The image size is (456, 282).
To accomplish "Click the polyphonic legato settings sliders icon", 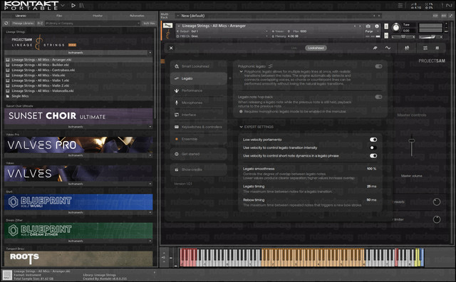I will (271, 66).
